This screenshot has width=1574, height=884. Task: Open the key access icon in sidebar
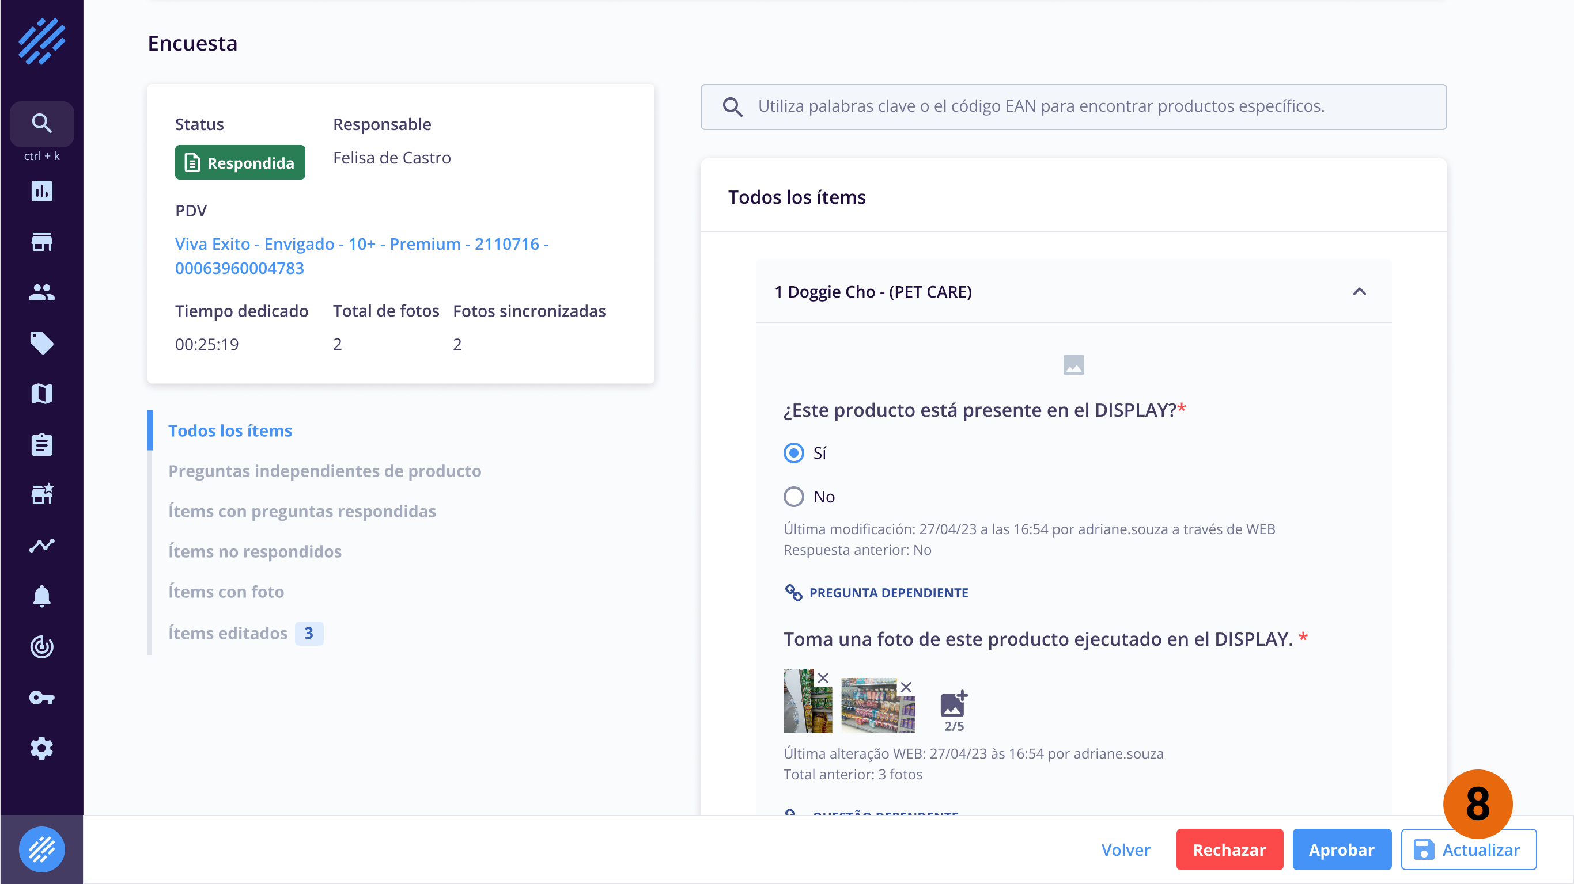pos(41,697)
